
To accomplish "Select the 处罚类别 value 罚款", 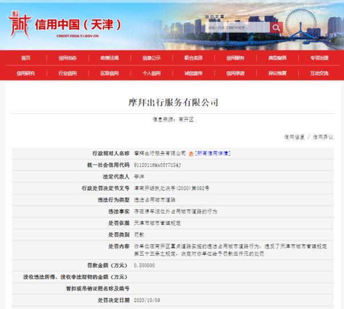I will tap(139, 235).
